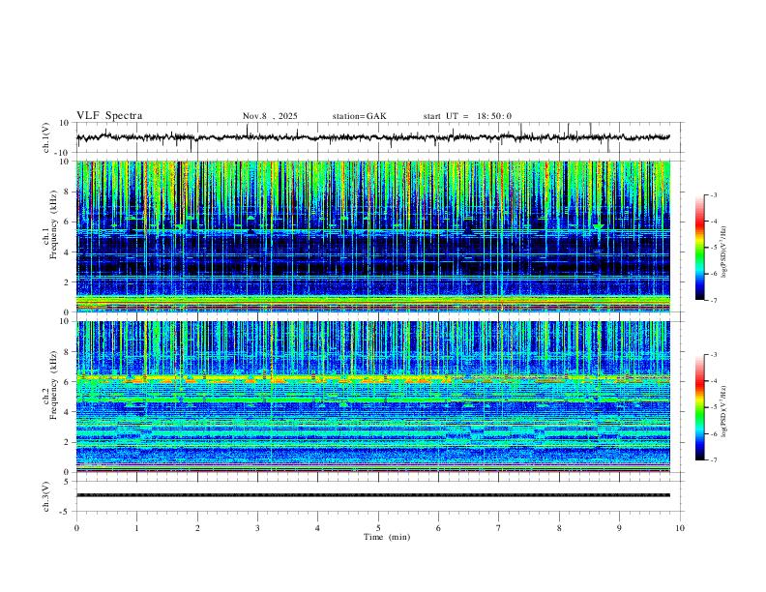The image size is (766, 592).
Task: Click "-7" on the upper color bar
Action: pos(713,300)
